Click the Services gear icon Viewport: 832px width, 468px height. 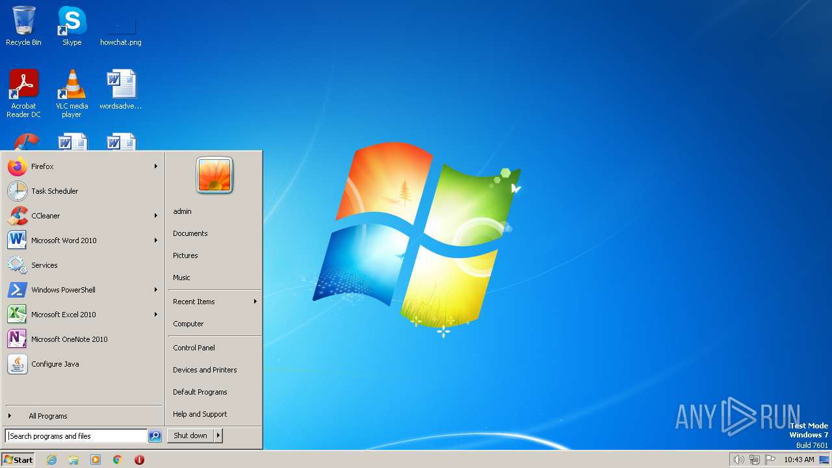pos(18,265)
